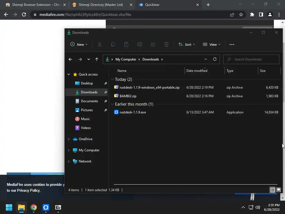This screenshot has width=285, height=214.
Task: Open Music folder in navigation pane
Action: coord(85,119)
